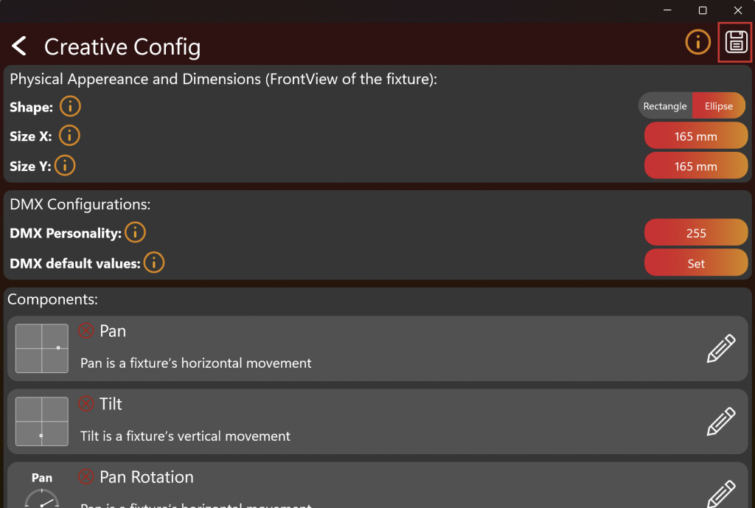The width and height of the screenshot is (755, 508).
Task: Select Ellipse shape option
Action: (719, 106)
